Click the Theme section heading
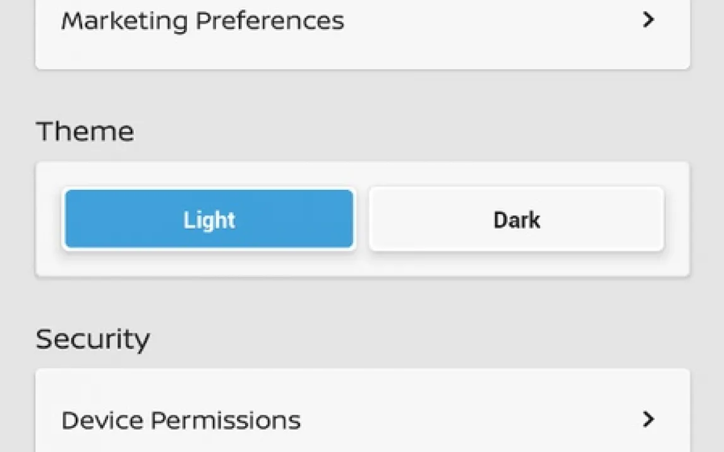Image resolution: width=724 pixels, height=452 pixels. 85,131
